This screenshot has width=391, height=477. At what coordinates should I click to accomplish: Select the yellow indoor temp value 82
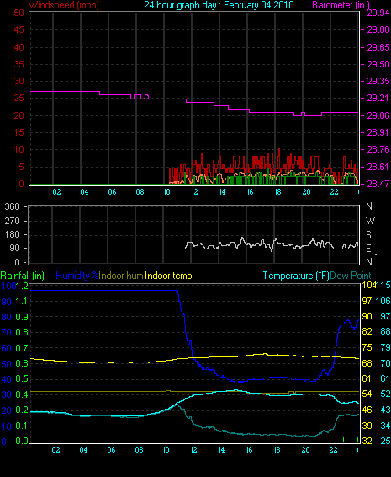367,331
